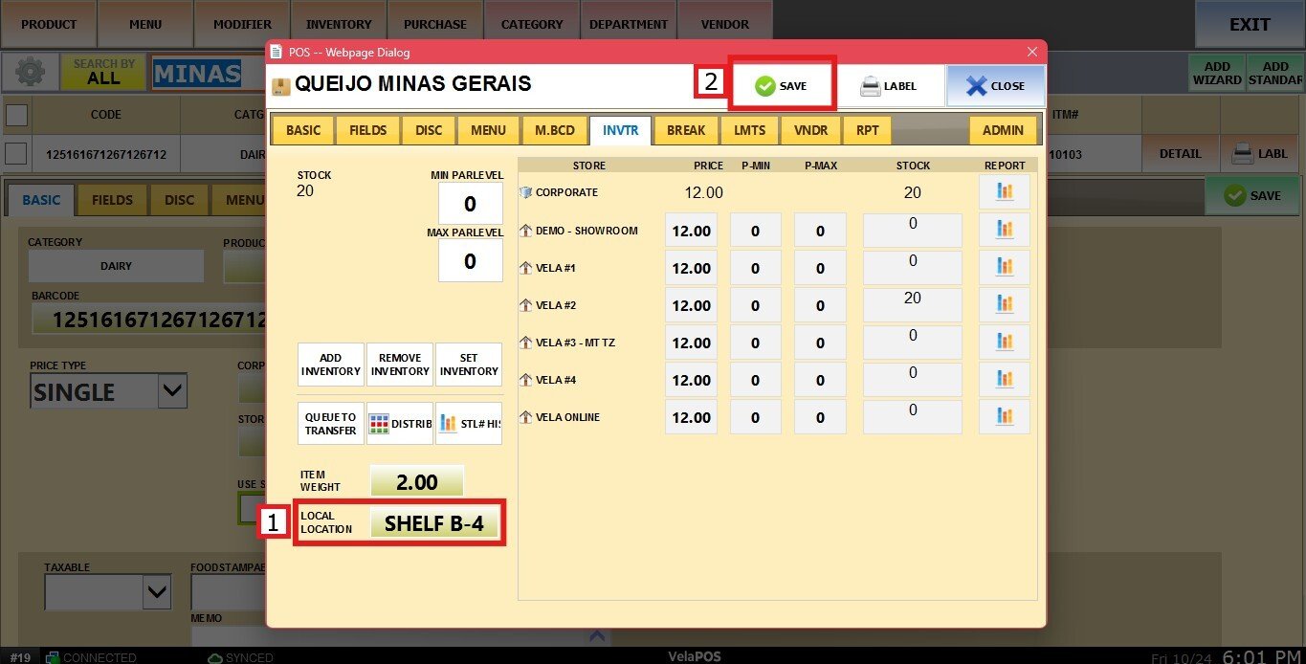Expand the Price Type SINGLE dropdown
Image resolution: width=1306 pixels, height=664 pixels.
172,391
